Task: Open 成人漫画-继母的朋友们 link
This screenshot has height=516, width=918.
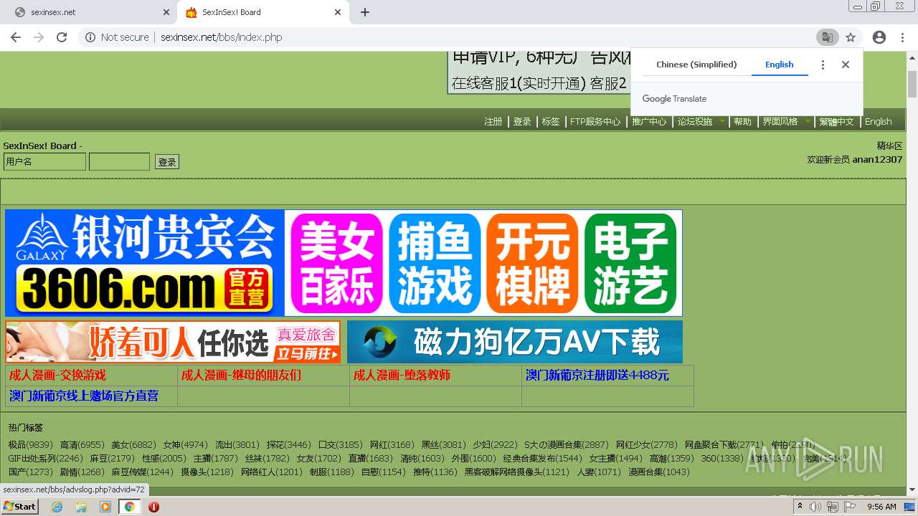Action: pos(241,376)
